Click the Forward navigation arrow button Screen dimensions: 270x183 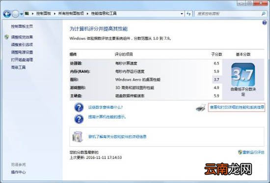coord(15,14)
